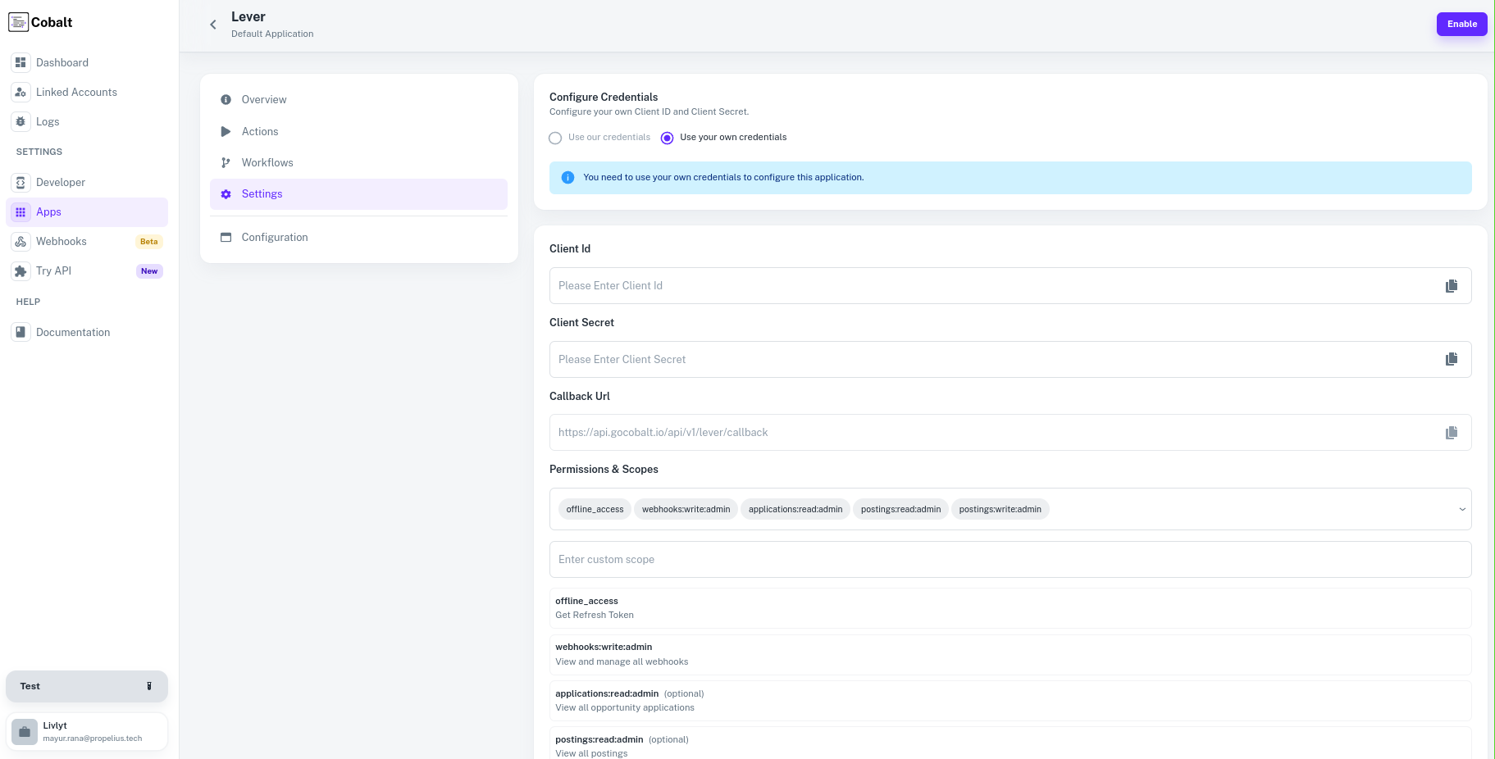Open the Configuration tab

pos(274,237)
